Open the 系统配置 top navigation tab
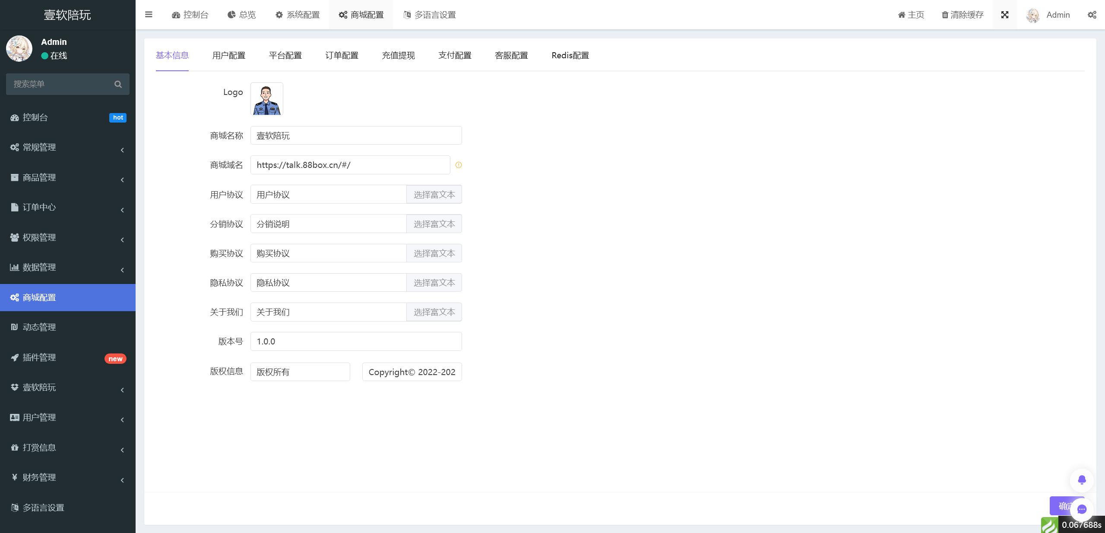The width and height of the screenshot is (1105, 533). click(x=298, y=15)
